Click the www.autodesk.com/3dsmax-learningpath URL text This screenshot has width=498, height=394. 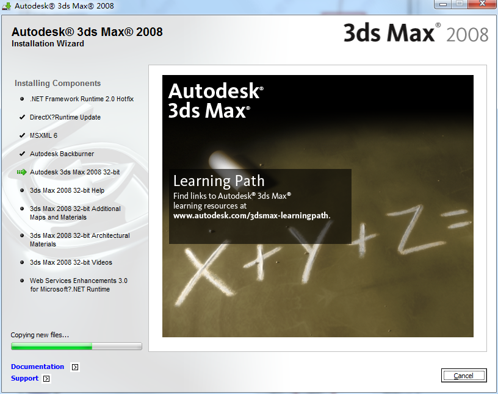(252, 215)
